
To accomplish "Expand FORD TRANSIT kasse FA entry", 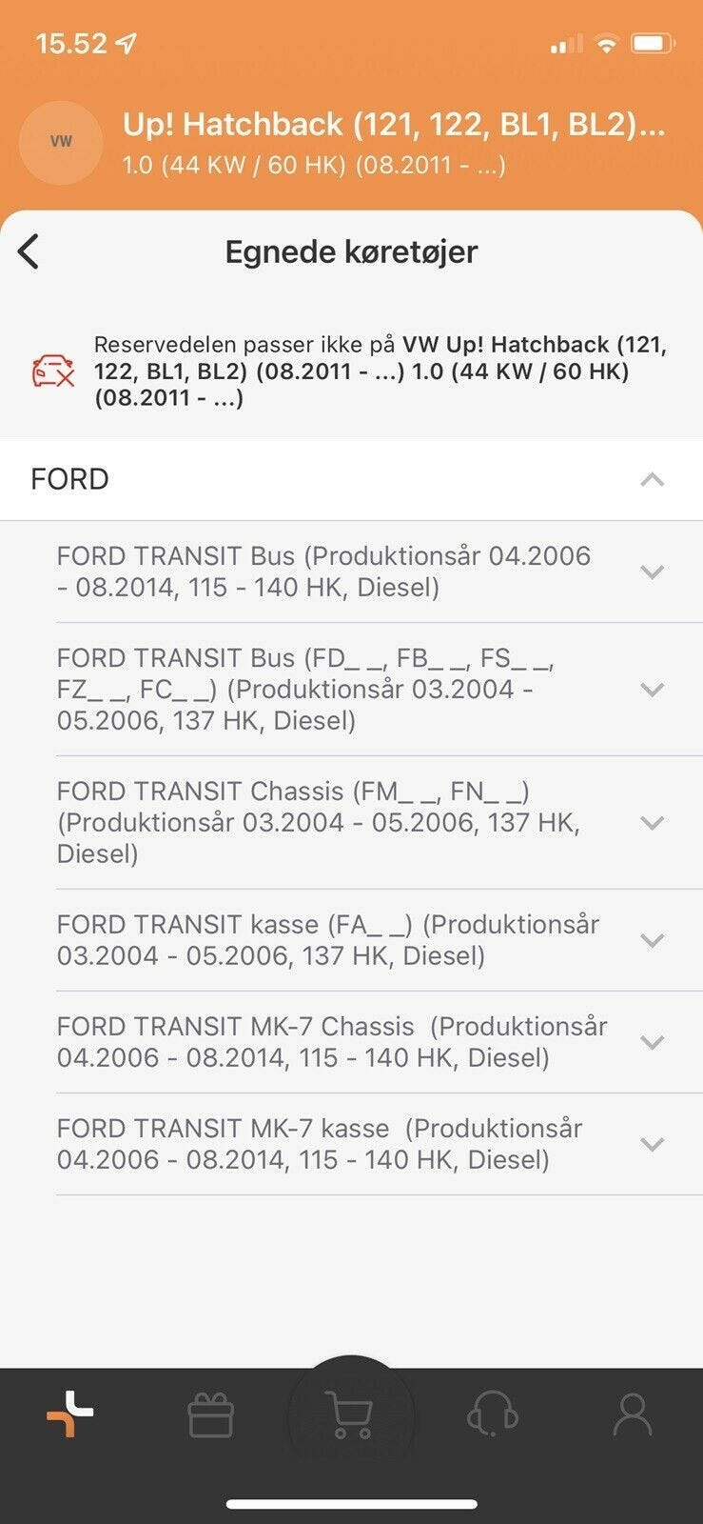I will [x=652, y=940].
